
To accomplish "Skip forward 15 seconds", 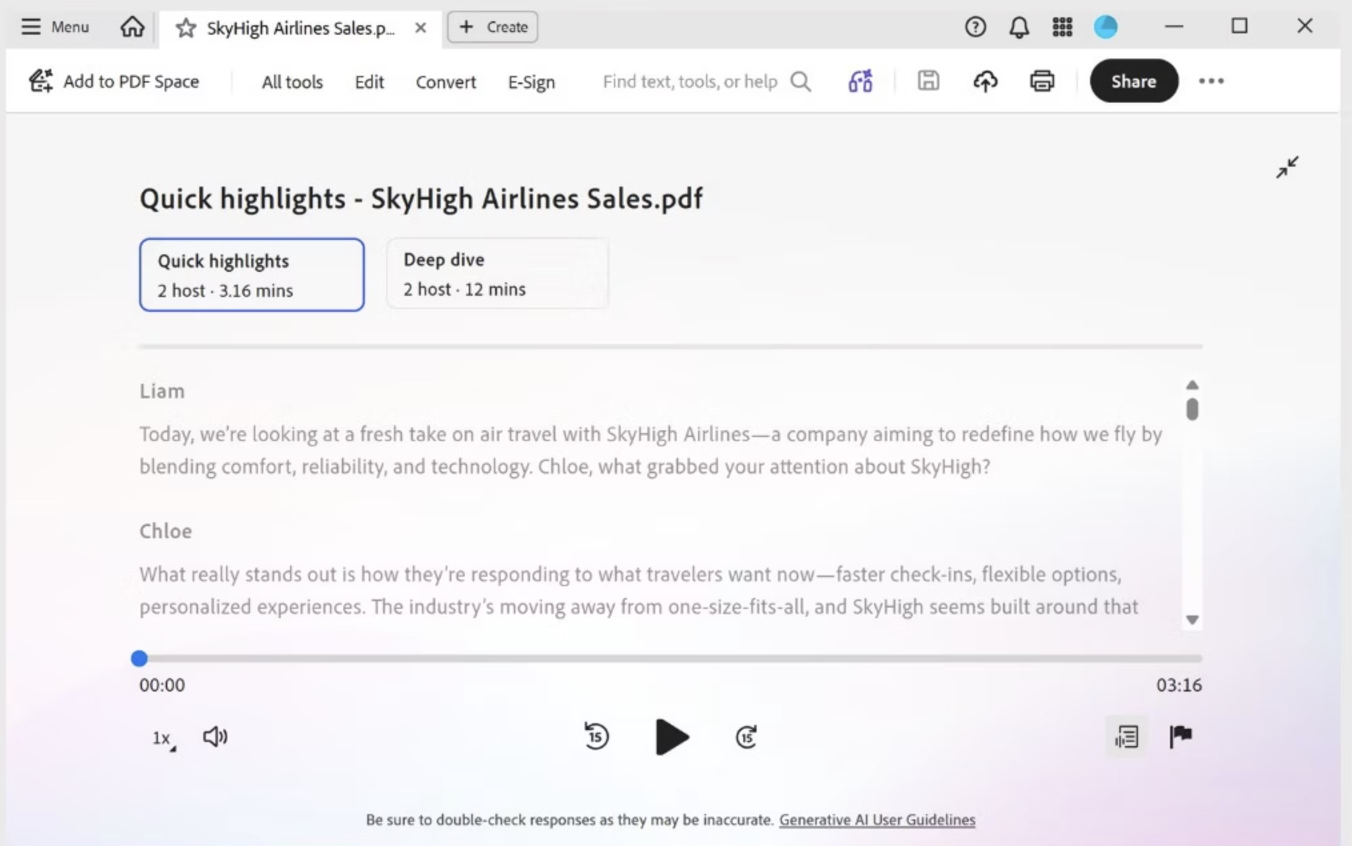I will [747, 737].
